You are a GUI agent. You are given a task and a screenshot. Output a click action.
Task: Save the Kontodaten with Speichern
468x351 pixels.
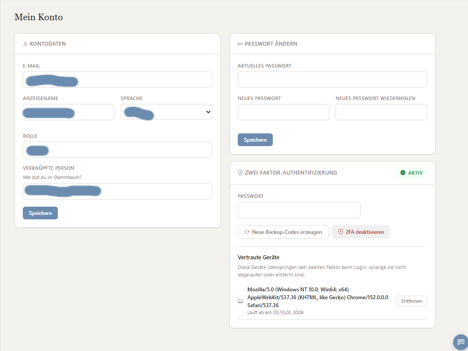click(x=40, y=213)
